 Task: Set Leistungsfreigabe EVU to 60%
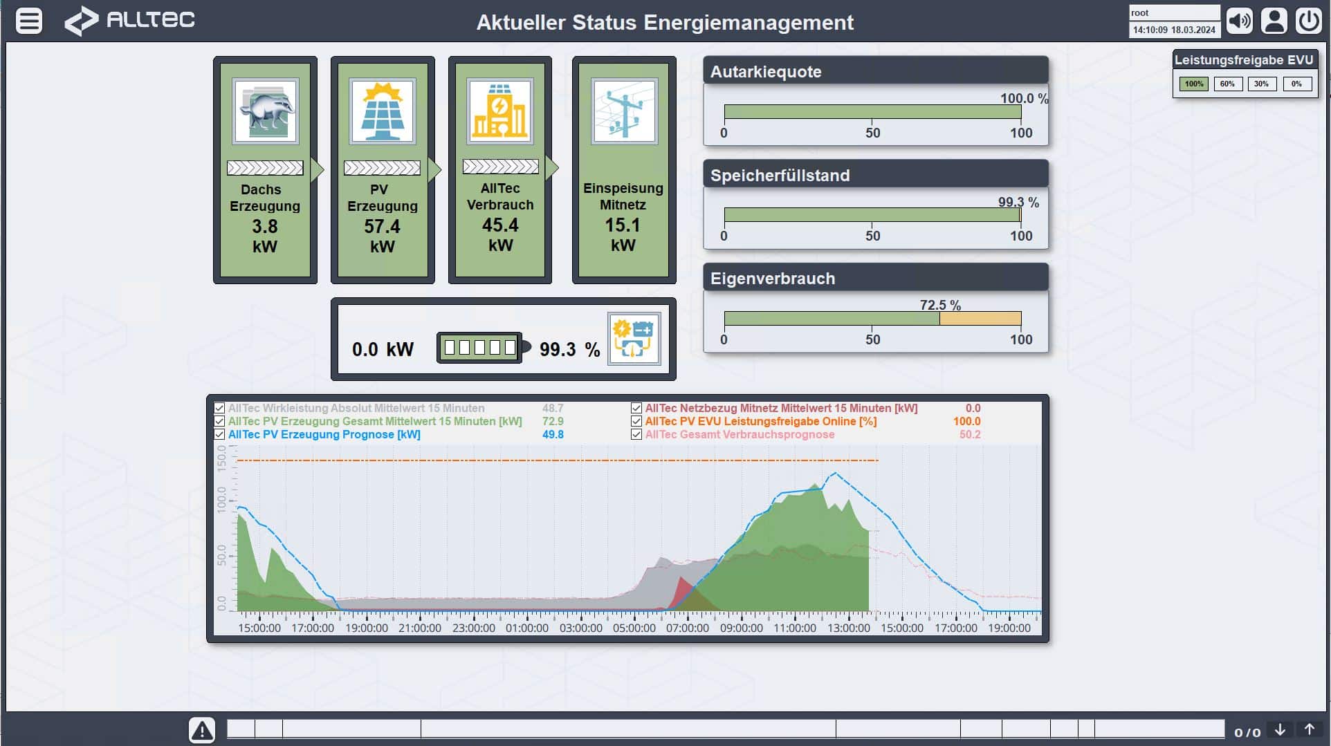click(1228, 84)
